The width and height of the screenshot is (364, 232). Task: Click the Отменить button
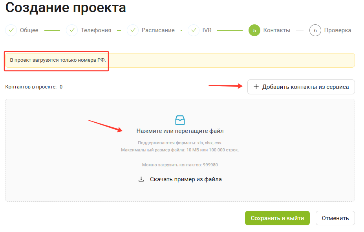(x=335, y=218)
